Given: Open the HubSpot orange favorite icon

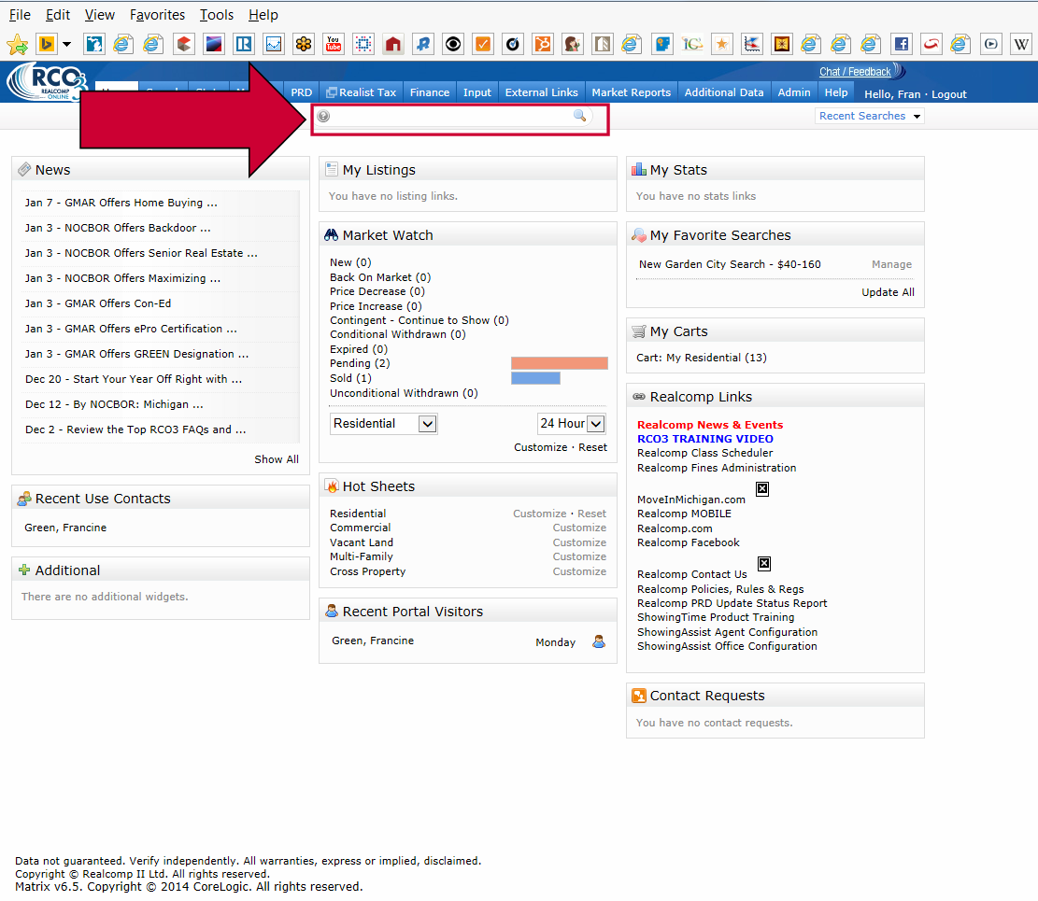Looking at the screenshot, I should [x=543, y=44].
